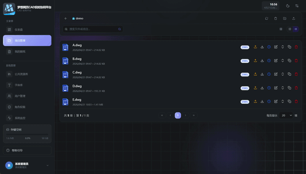Download the B.dwg file
Image resolution: width=306 pixels, height=174 pixels.
[x=262, y=61]
